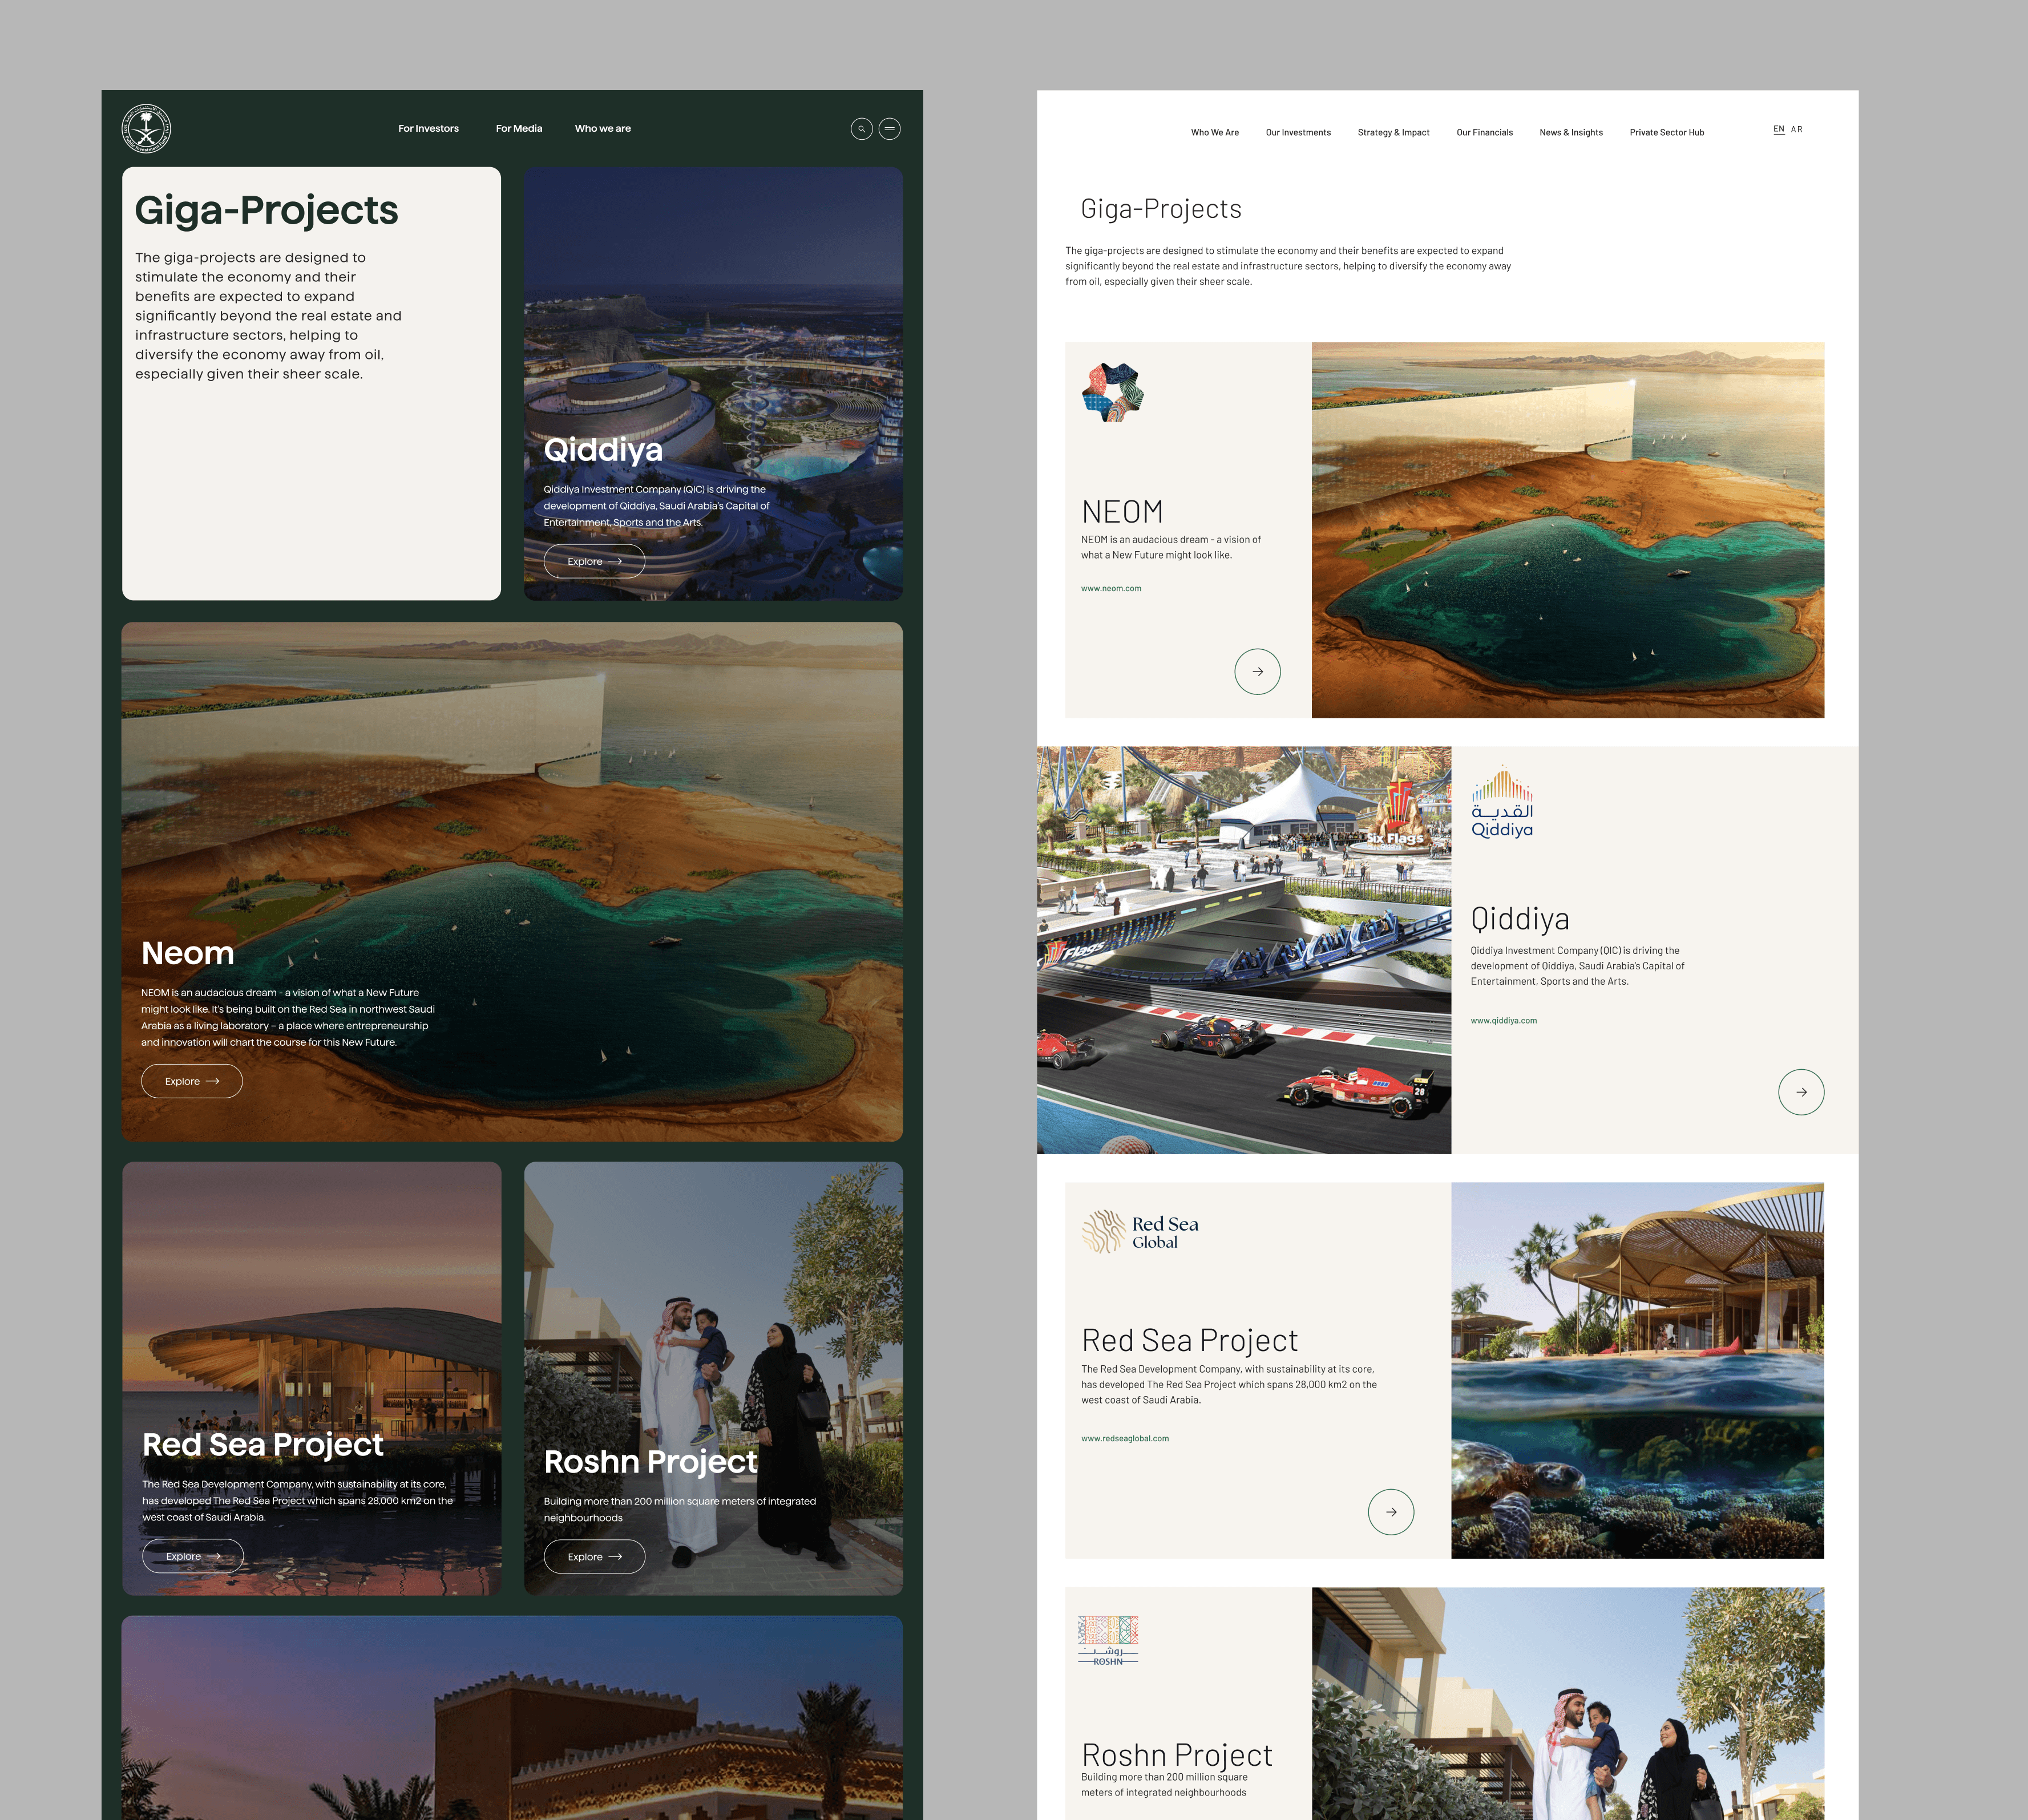
Task: Open search via the magnifier icon
Action: (x=861, y=129)
